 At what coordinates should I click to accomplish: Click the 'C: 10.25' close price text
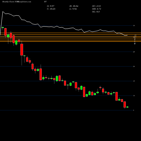coord(51,9)
